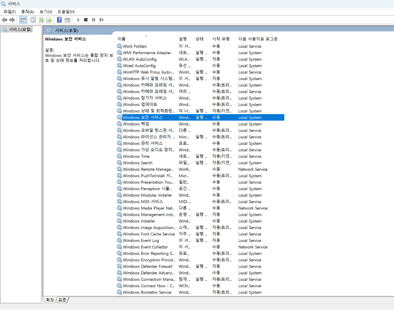Click gear icon beside Windows Event Collector
The width and height of the screenshot is (394, 310).
tap(119, 247)
